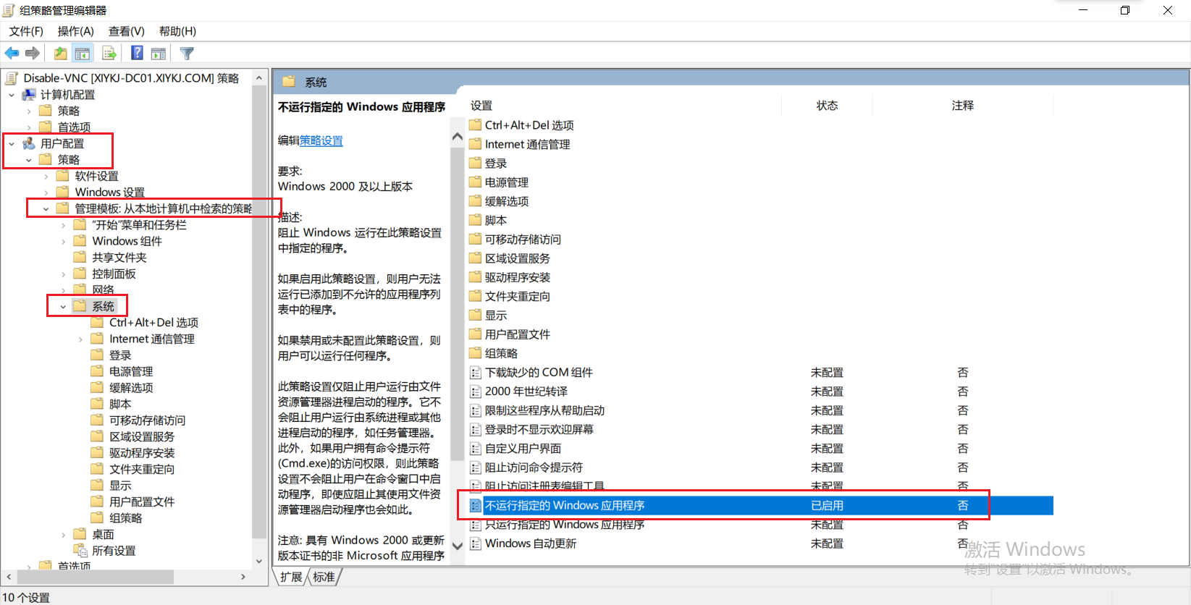Click description pane scroll down arrow
The width and height of the screenshot is (1191, 605).
(457, 546)
